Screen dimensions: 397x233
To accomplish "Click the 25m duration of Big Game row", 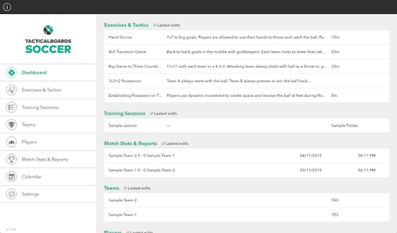I will (x=335, y=66).
